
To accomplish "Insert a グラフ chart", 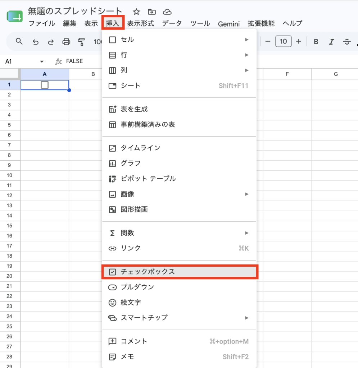I will click(x=179, y=164).
